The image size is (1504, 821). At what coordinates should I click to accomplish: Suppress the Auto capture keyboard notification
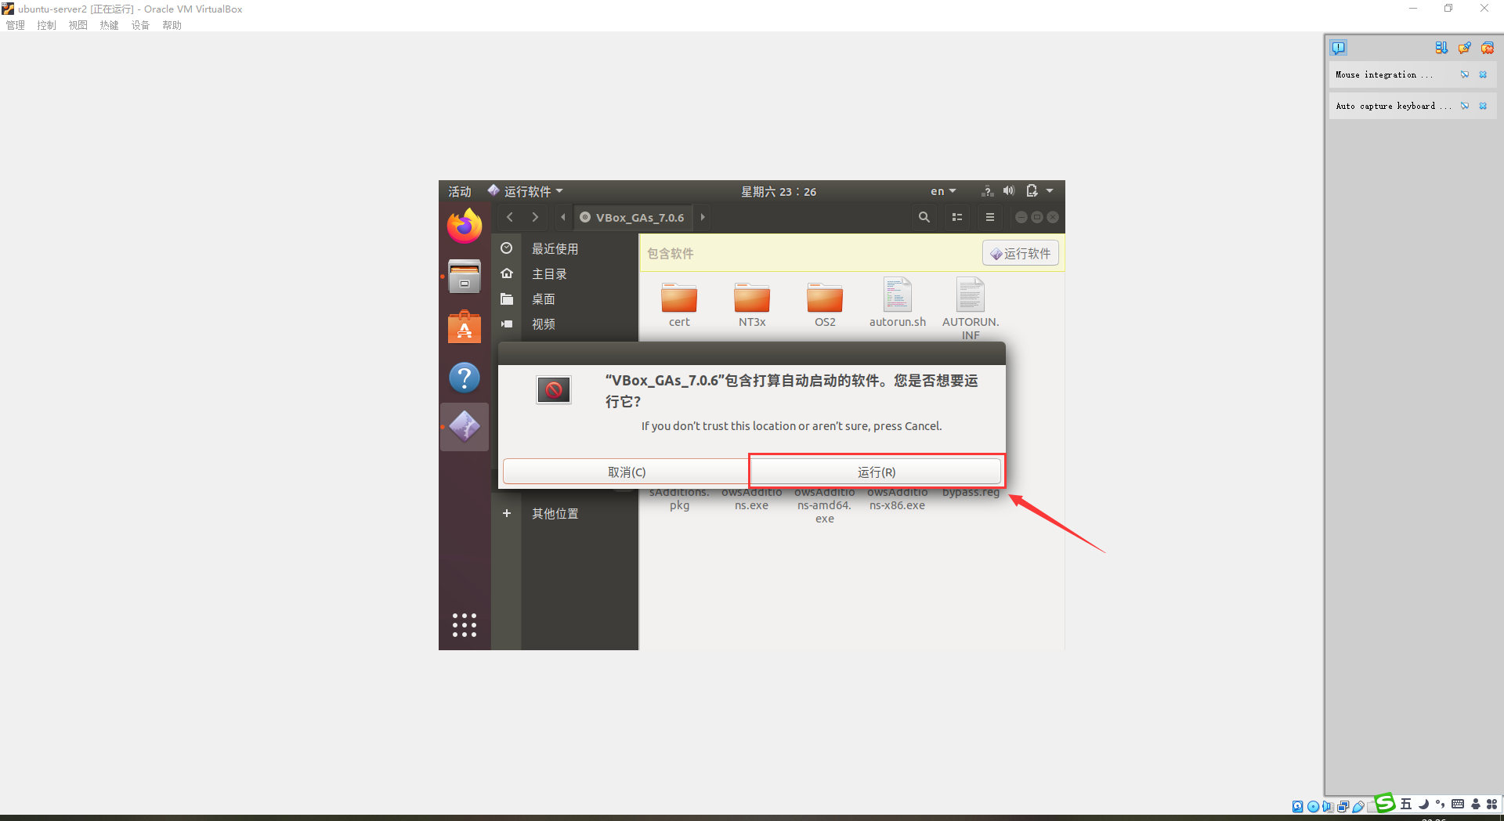tap(1465, 106)
